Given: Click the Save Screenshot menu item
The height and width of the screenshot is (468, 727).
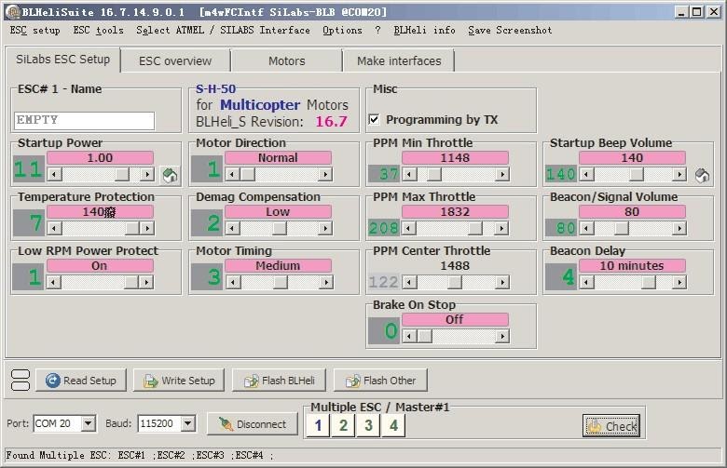Looking at the screenshot, I should click(x=510, y=30).
